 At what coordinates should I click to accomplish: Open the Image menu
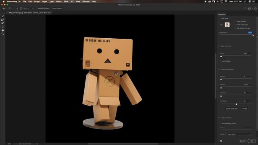37,2
